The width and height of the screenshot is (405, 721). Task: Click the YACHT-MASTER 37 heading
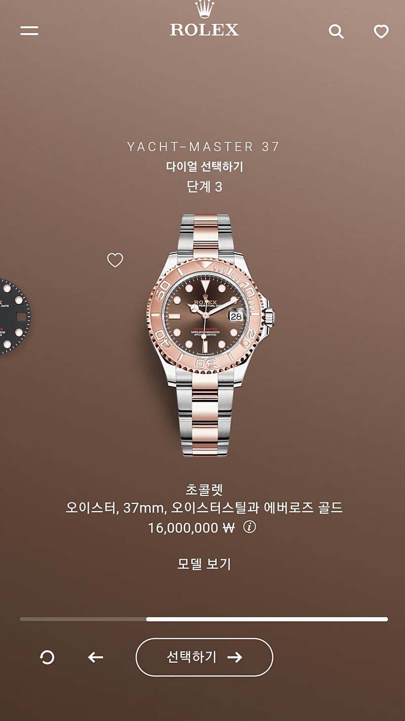[204, 147]
